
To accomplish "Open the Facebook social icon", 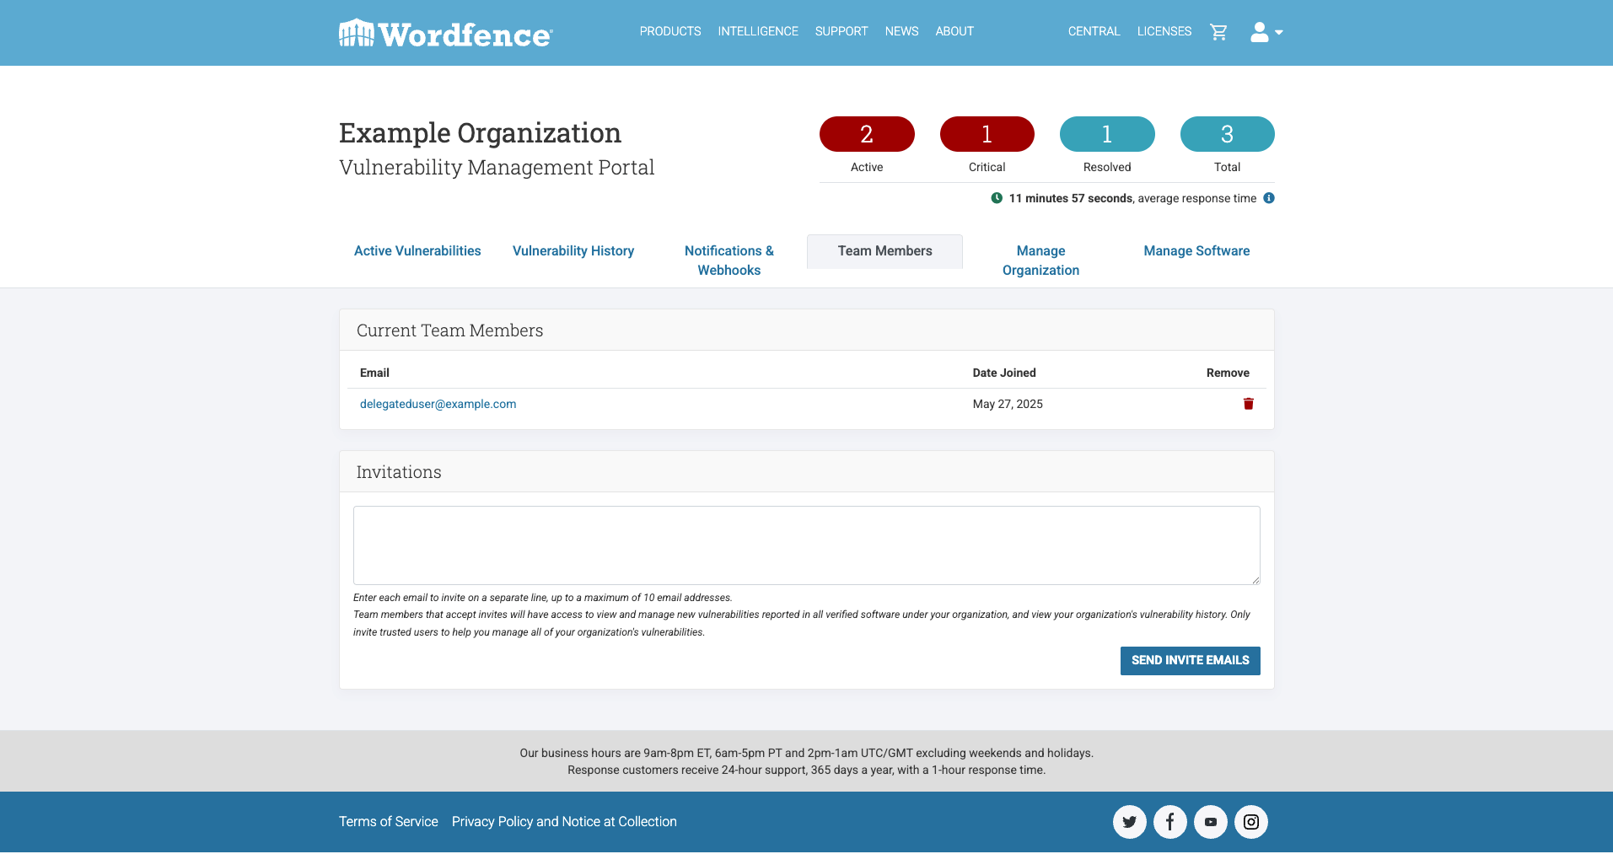I will tap(1169, 822).
